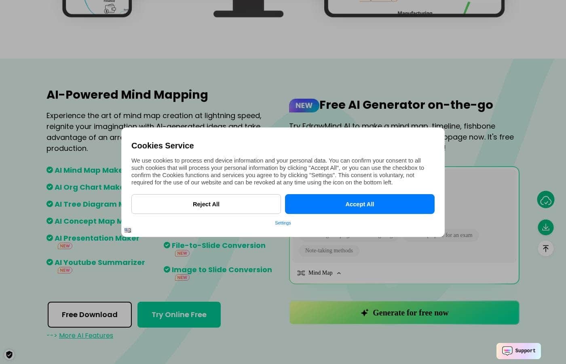Screen dimensions: 566x364
Task: Click the "AI-Powered Mind Mapping" heading
Action: [127, 95]
